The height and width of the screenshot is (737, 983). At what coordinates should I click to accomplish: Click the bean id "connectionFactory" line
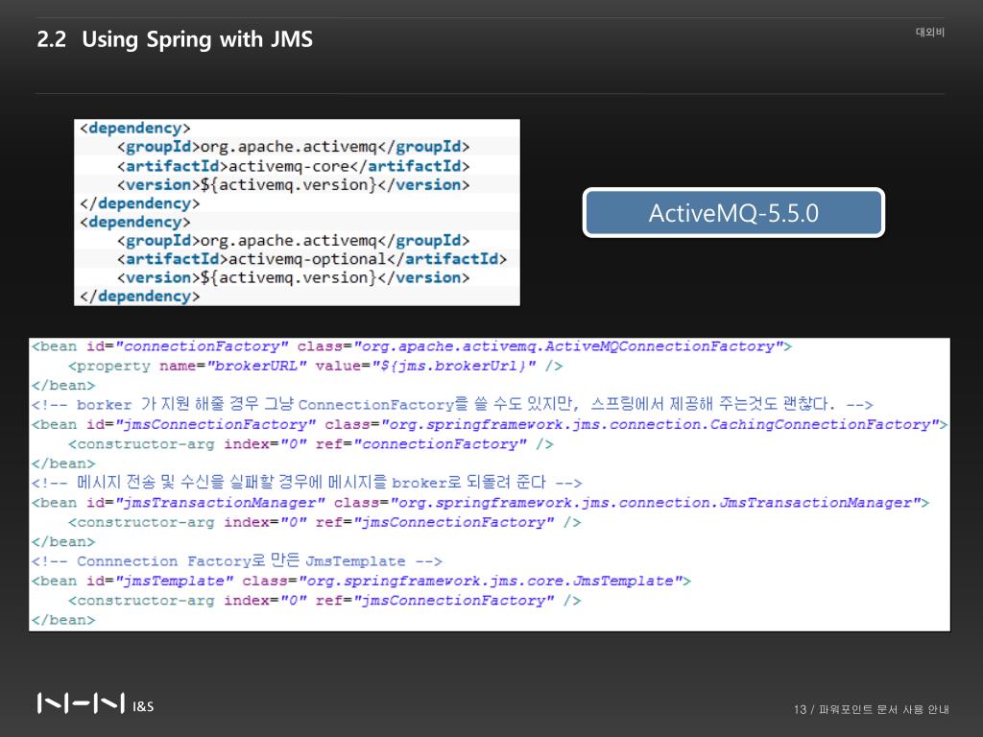pos(411,346)
